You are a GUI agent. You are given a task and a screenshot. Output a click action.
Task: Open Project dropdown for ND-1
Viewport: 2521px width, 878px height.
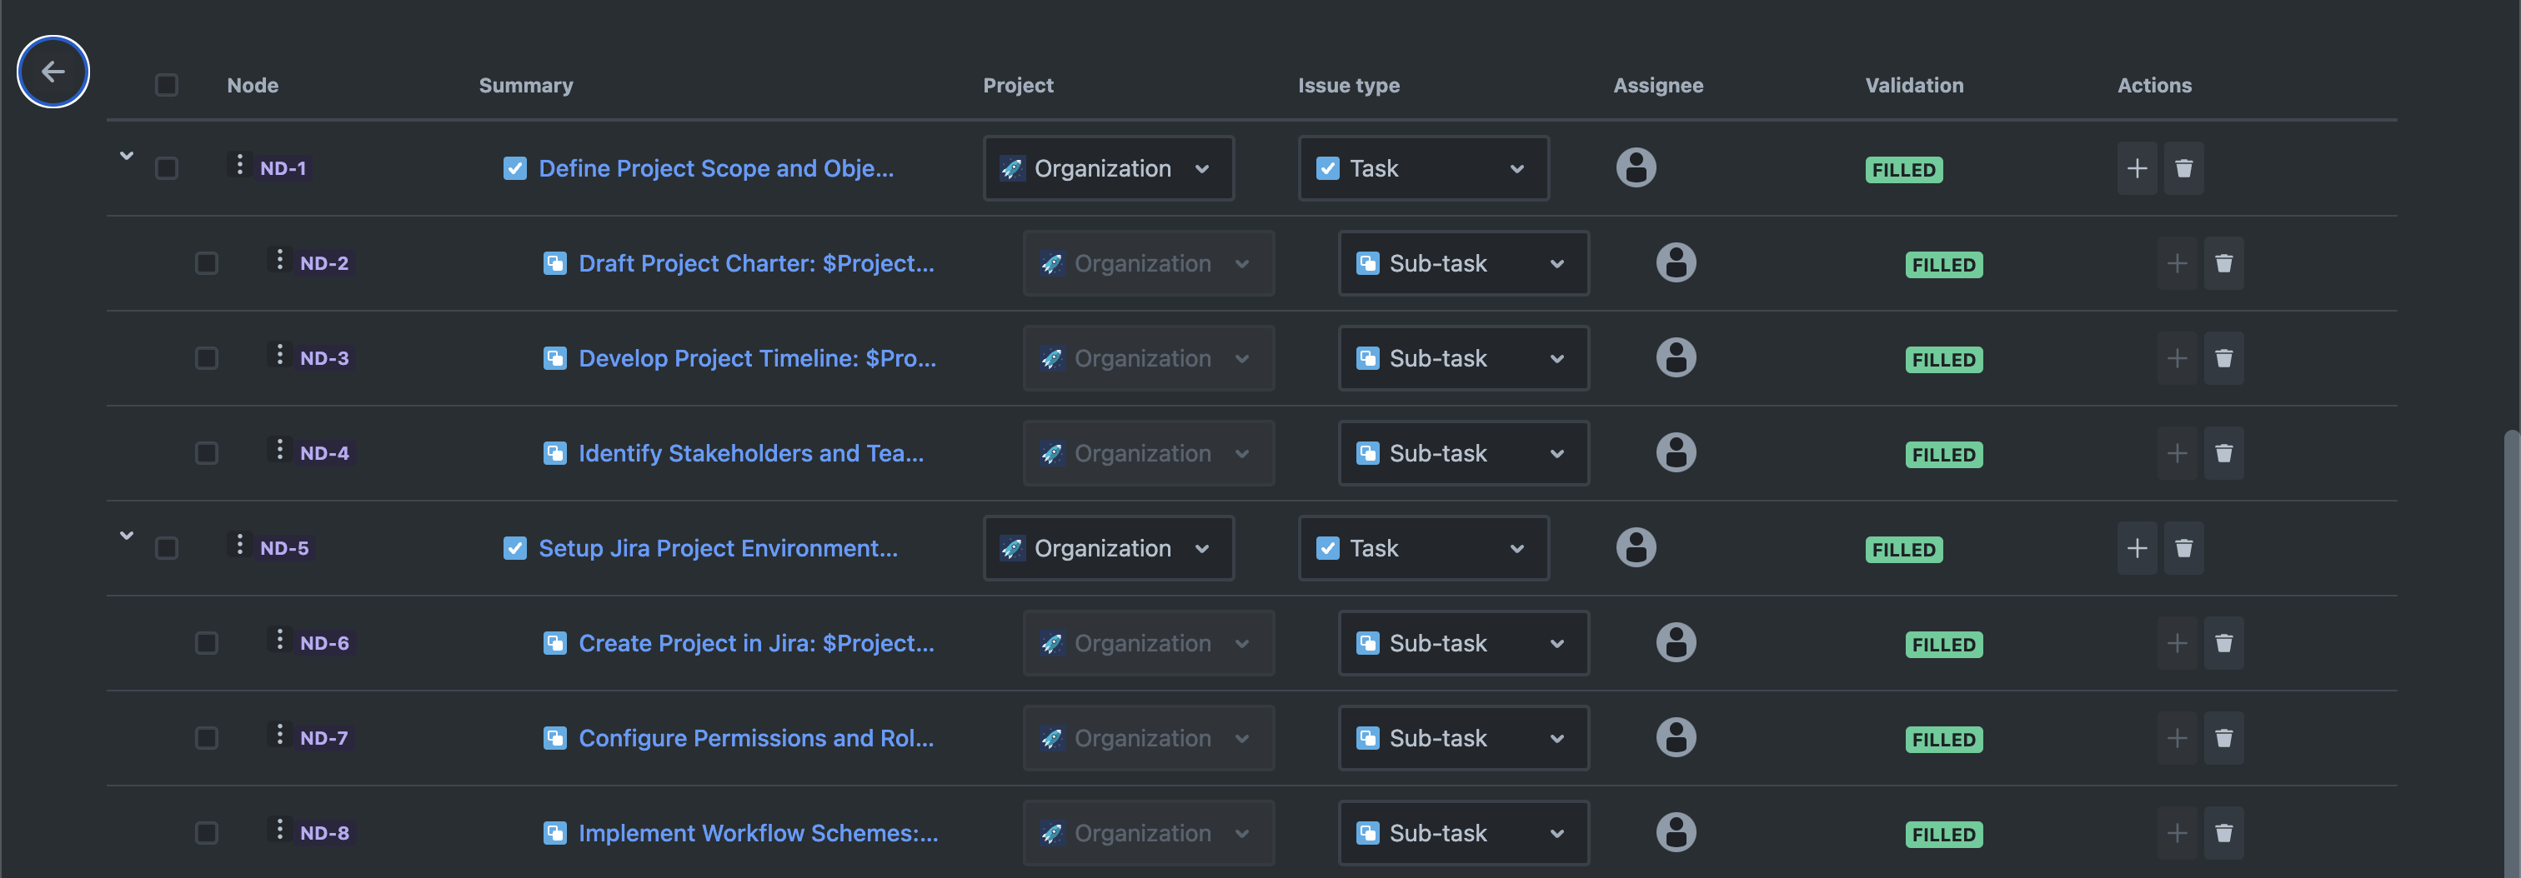click(1108, 168)
